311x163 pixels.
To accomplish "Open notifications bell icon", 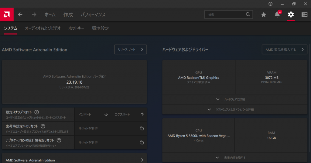I will tap(277, 15).
